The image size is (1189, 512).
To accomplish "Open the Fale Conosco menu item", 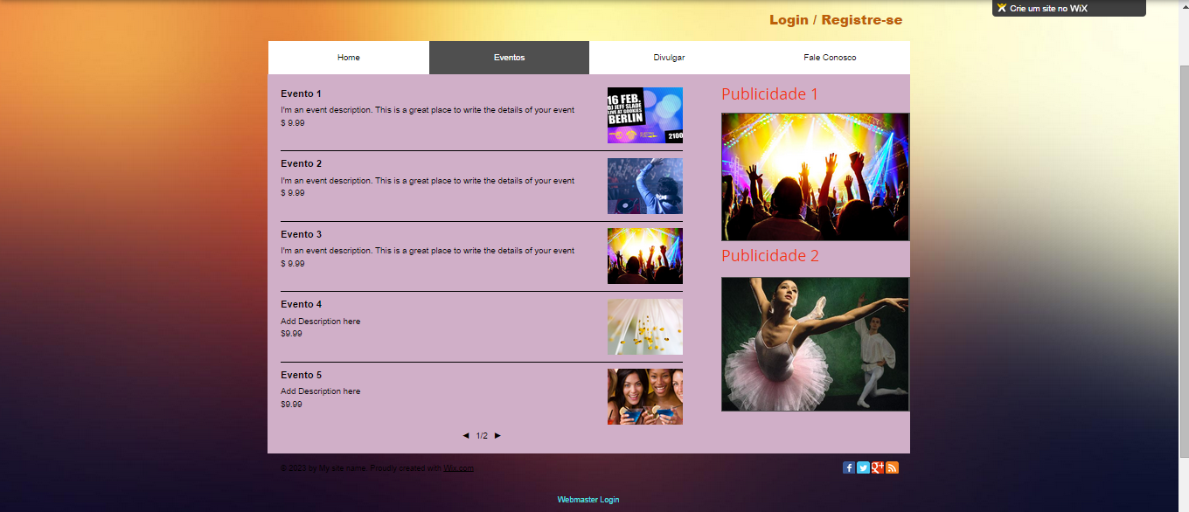I will click(x=830, y=58).
